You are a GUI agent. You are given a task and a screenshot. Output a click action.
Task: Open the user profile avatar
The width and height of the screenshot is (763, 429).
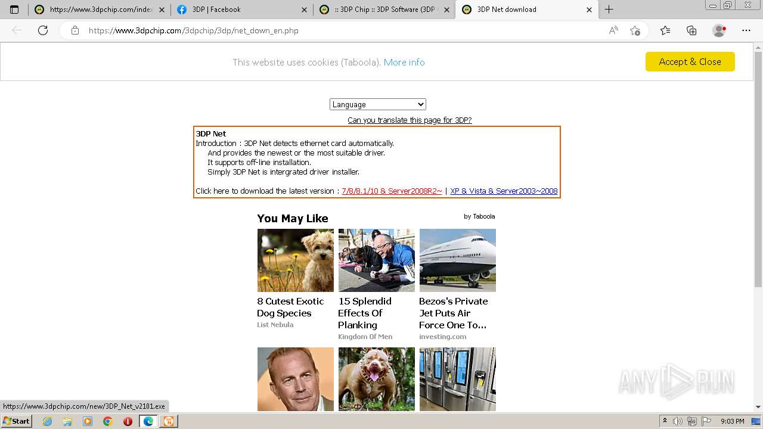pos(719,30)
